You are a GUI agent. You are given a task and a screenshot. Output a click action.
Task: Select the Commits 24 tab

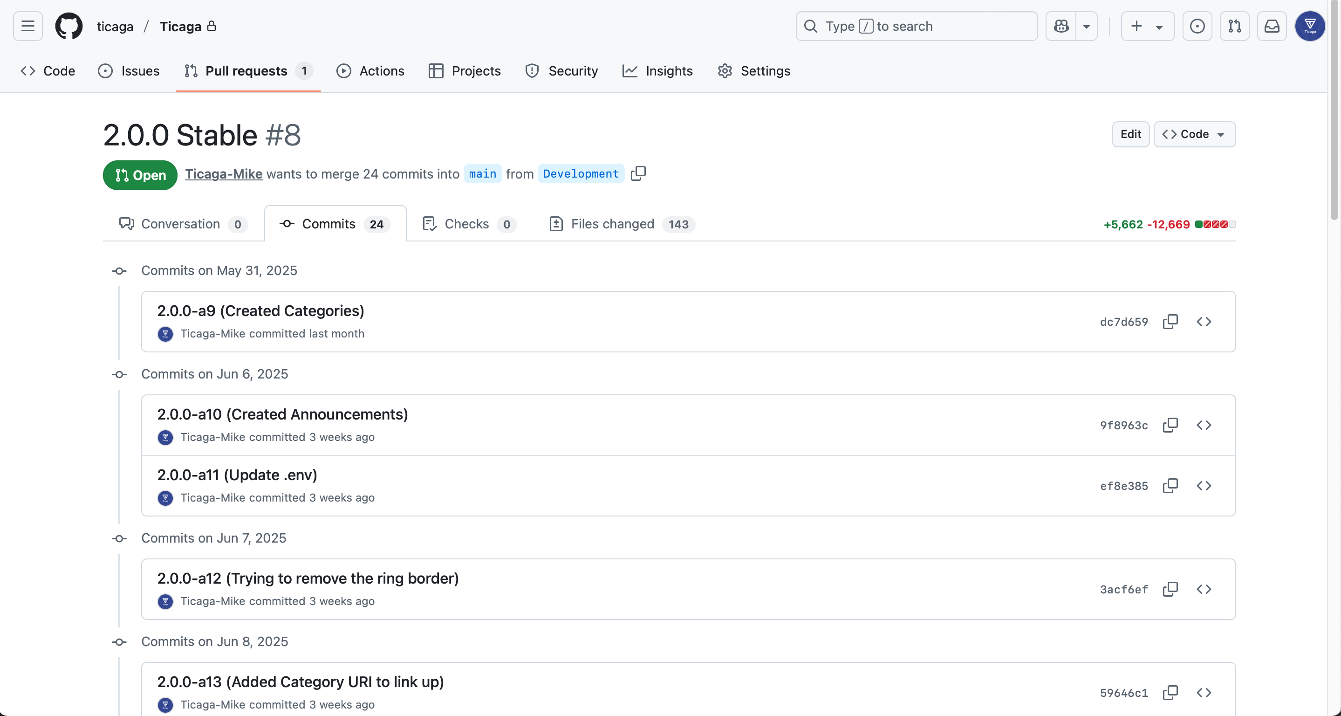tap(335, 224)
